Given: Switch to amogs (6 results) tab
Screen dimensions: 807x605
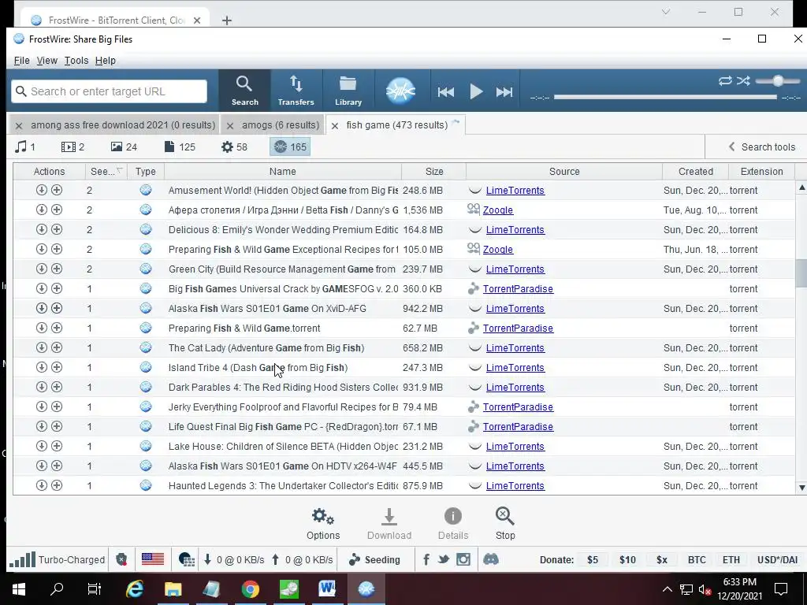Looking at the screenshot, I should tap(281, 125).
